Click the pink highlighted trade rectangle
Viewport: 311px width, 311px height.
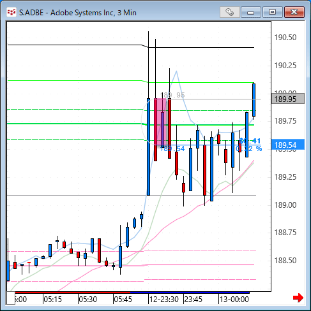[x=160, y=122]
